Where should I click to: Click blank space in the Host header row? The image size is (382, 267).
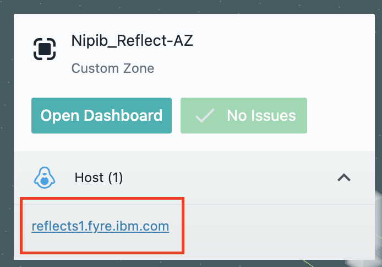coord(231,178)
